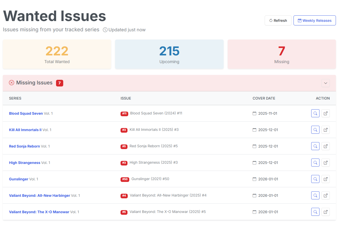Open external link for X-O Manowar #5
The height and width of the screenshot is (225, 339).
[x=325, y=212]
